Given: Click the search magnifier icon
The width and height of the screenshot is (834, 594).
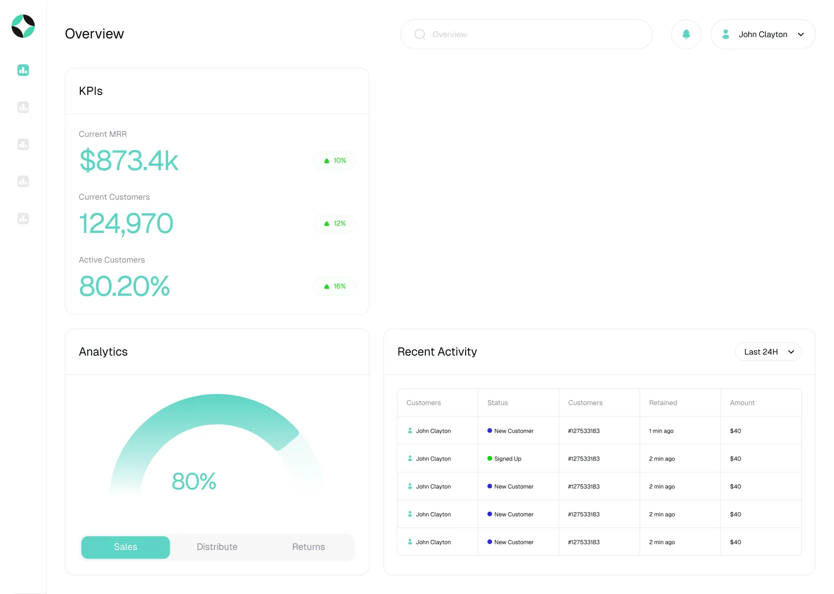Looking at the screenshot, I should pos(419,34).
